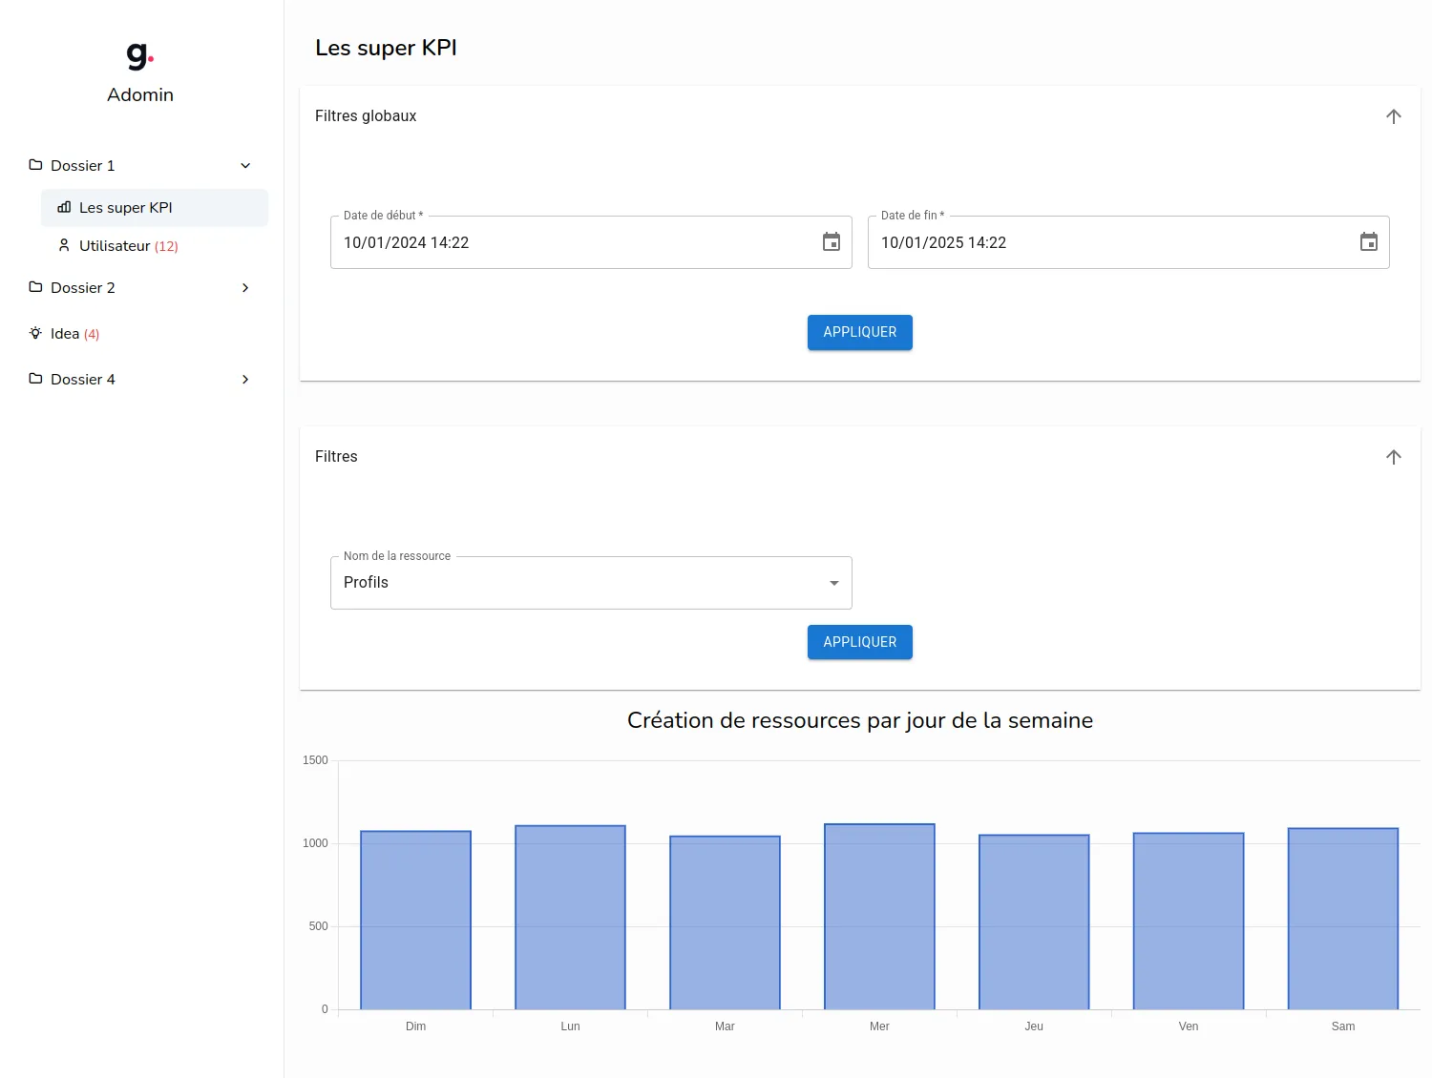
Task: Select Dossier 4 in the sidebar
Action: [142, 380]
